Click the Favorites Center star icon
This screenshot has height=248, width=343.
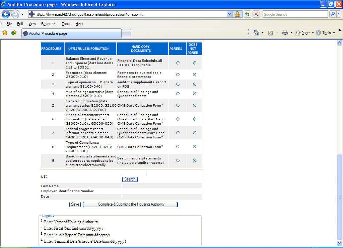[x=5, y=33]
